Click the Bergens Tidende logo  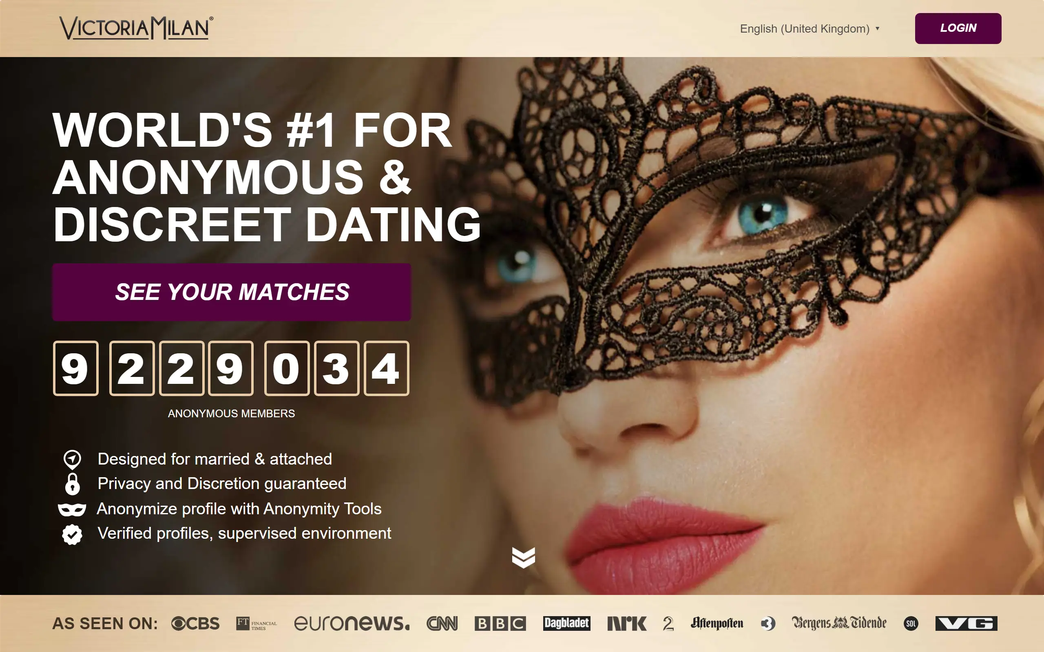pyautogui.click(x=839, y=623)
